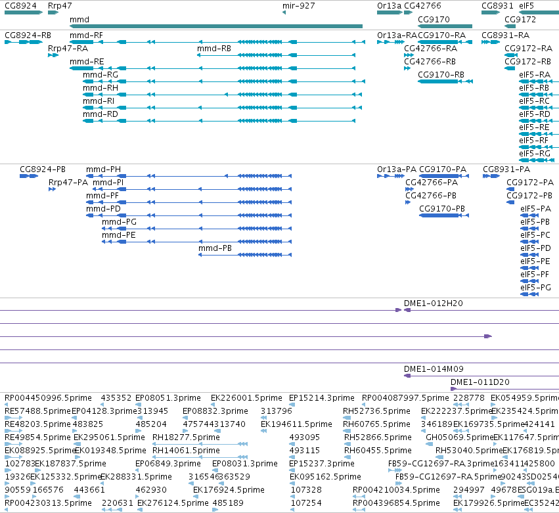Select the mmd-PH protein label
This screenshot has height=513, width=559.
103,169
